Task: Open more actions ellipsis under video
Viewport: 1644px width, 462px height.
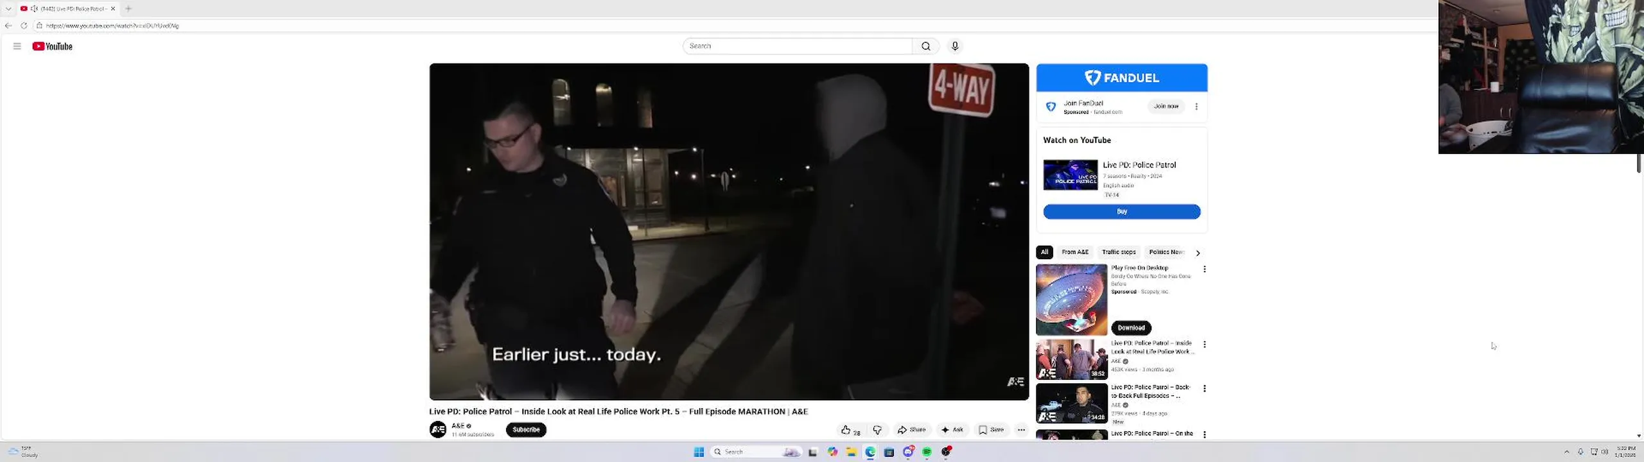Action: 1021,430
